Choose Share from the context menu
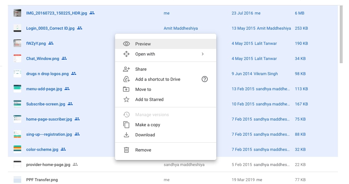The image size is (349, 184). click(x=166, y=69)
